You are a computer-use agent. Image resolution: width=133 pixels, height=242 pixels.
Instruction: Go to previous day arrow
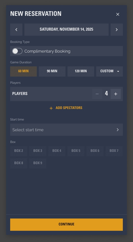pos(16,30)
